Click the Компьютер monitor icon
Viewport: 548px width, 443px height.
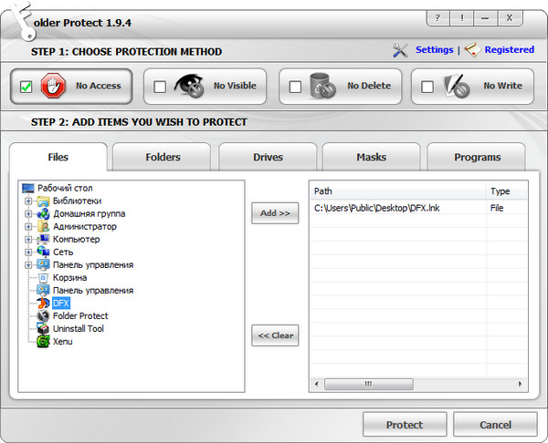tap(43, 240)
